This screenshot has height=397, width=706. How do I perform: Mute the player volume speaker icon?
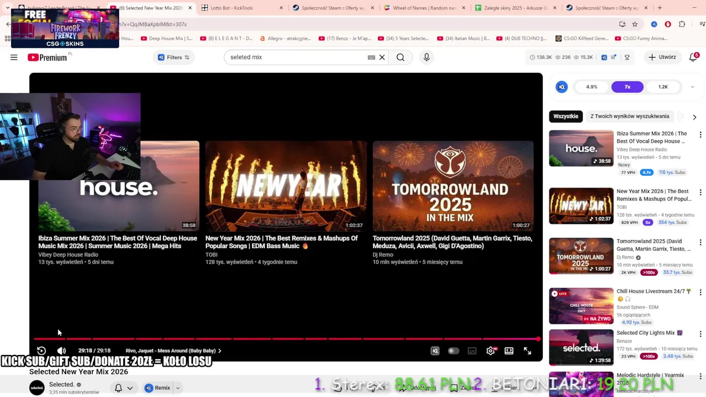62,351
